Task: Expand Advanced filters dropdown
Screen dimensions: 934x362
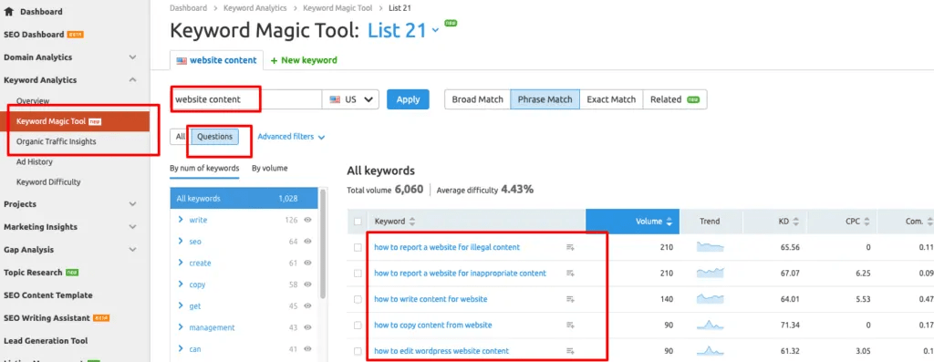Action: pyautogui.click(x=291, y=137)
